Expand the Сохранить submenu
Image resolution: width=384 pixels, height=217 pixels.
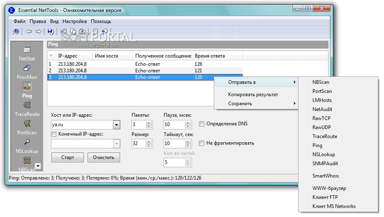(256, 104)
